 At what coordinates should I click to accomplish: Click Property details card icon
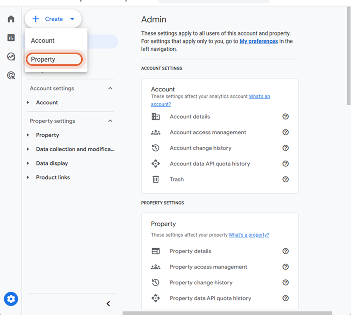[x=156, y=251]
